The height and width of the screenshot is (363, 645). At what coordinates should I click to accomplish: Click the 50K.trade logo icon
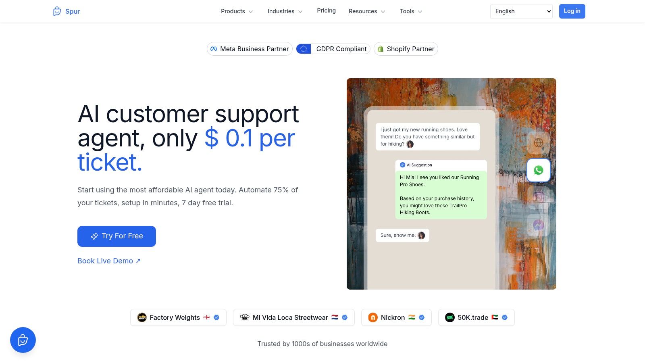click(x=450, y=317)
